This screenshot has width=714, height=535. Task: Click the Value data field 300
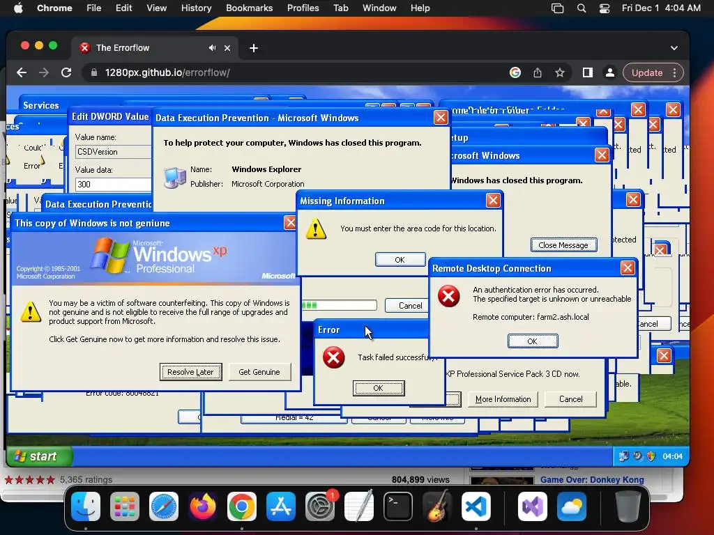click(x=113, y=184)
